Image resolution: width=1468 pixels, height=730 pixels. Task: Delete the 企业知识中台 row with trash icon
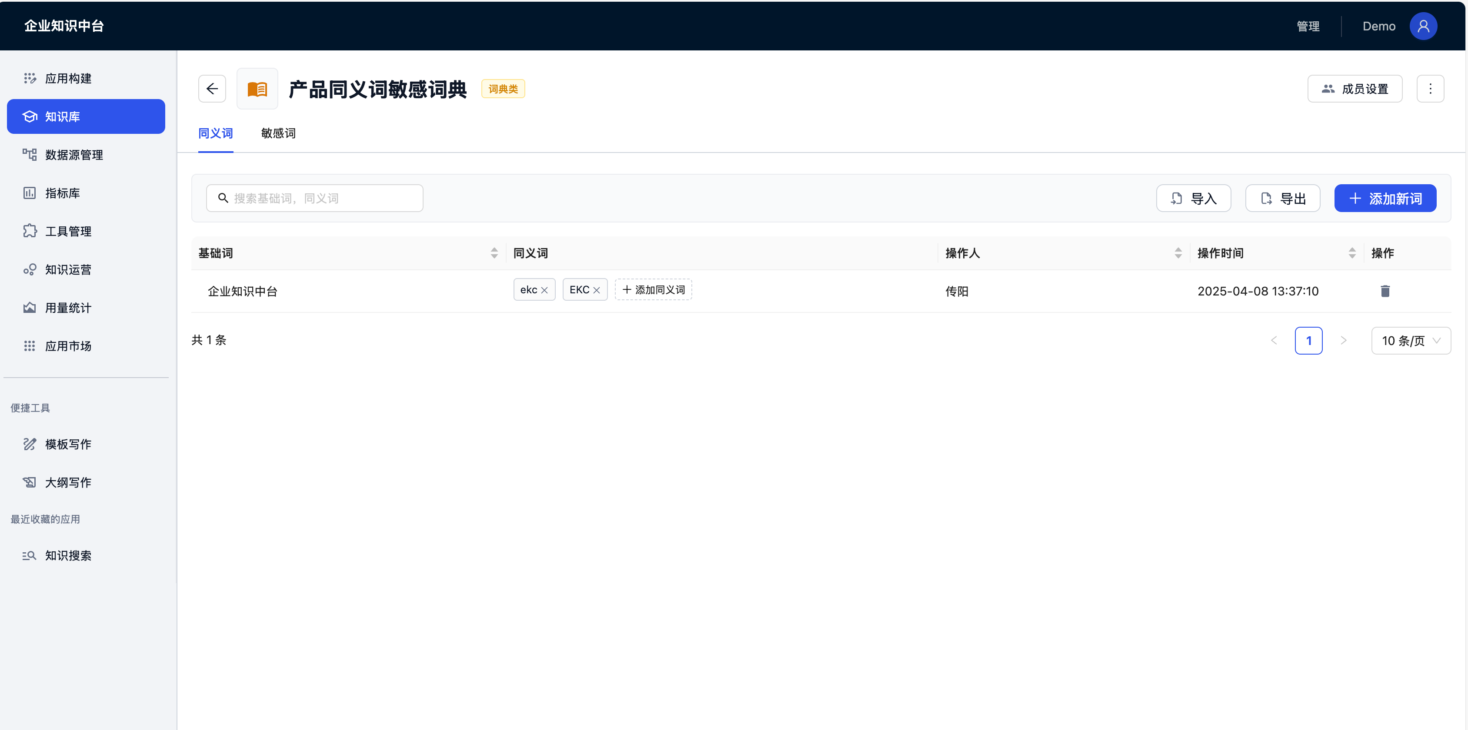(1385, 291)
